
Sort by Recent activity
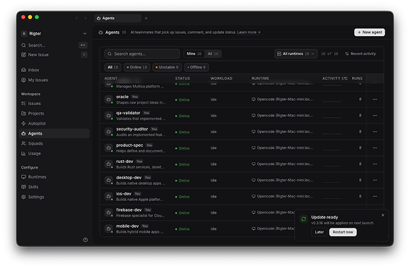(x=361, y=54)
